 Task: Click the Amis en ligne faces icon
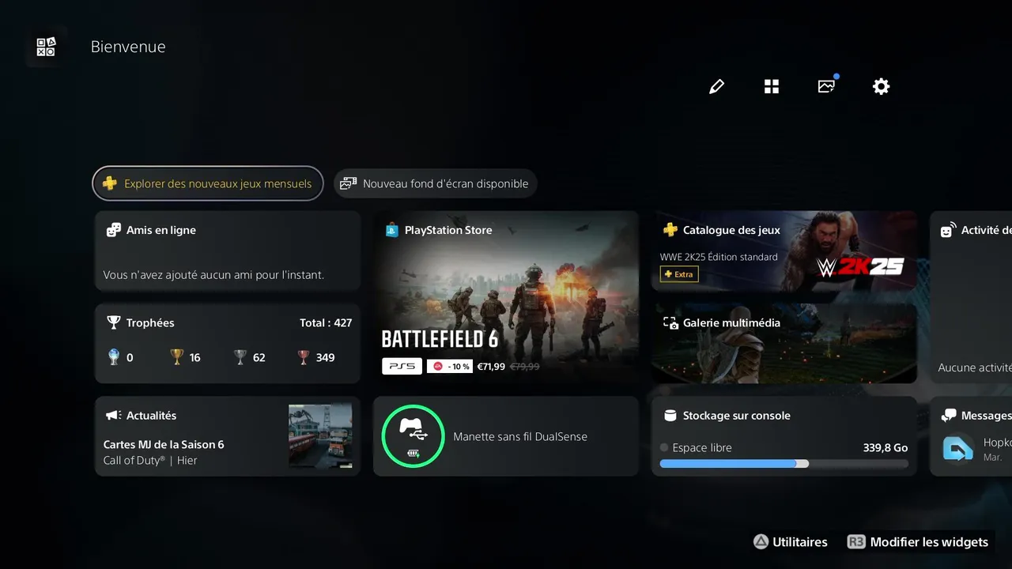pos(114,230)
